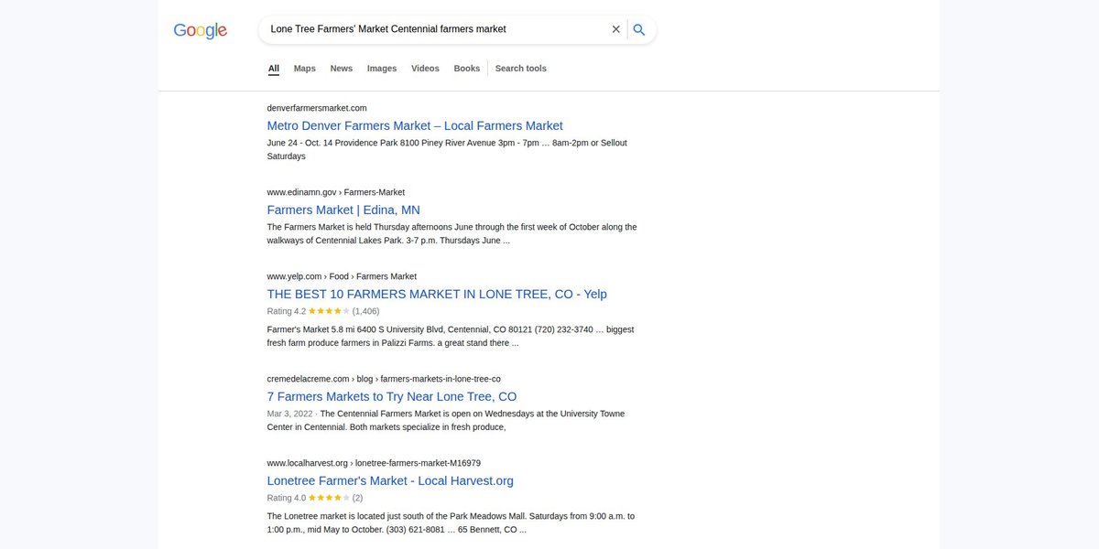Open Metro Denver Farmers Market result
The width and height of the screenshot is (1099, 549).
click(415, 125)
